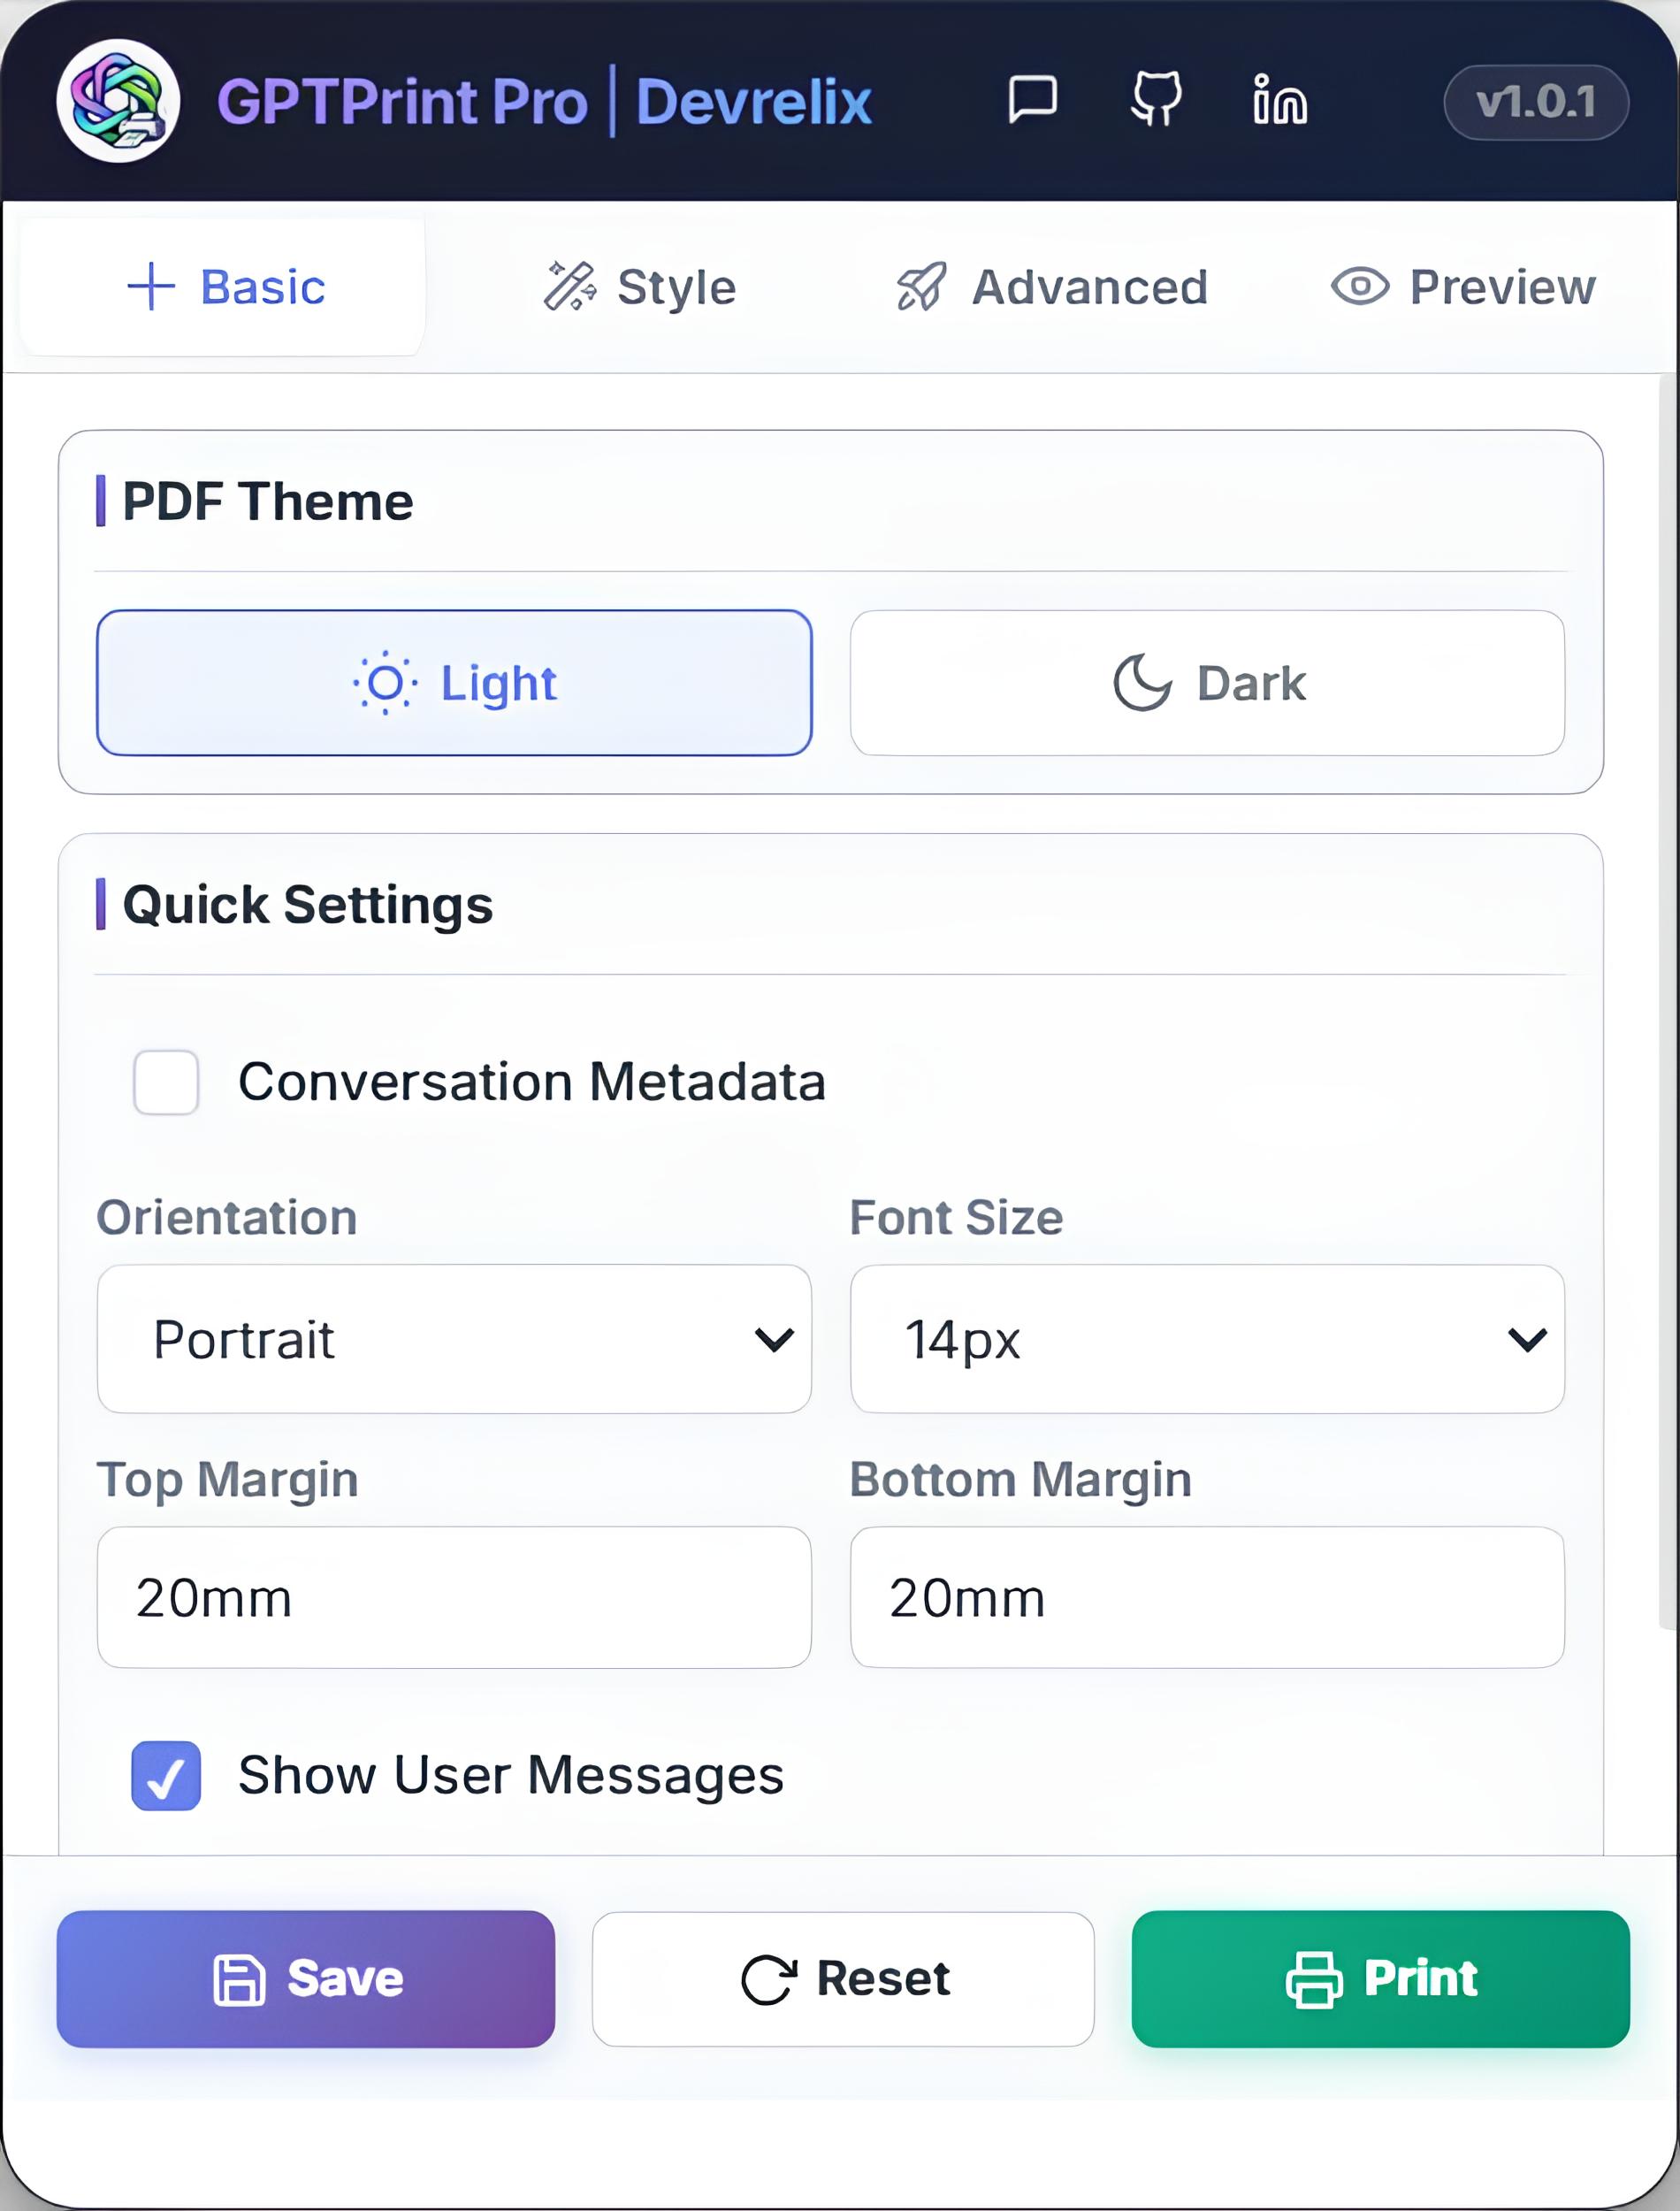The width and height of the screenshot is (1680, 2211).
Task: Click the reset arrow icon on Reset button
Action: pyautogui.click(x=768, y=1978)
